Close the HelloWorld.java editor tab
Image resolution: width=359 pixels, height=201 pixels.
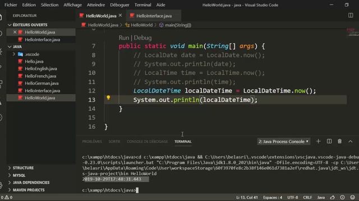click(121, 15)
